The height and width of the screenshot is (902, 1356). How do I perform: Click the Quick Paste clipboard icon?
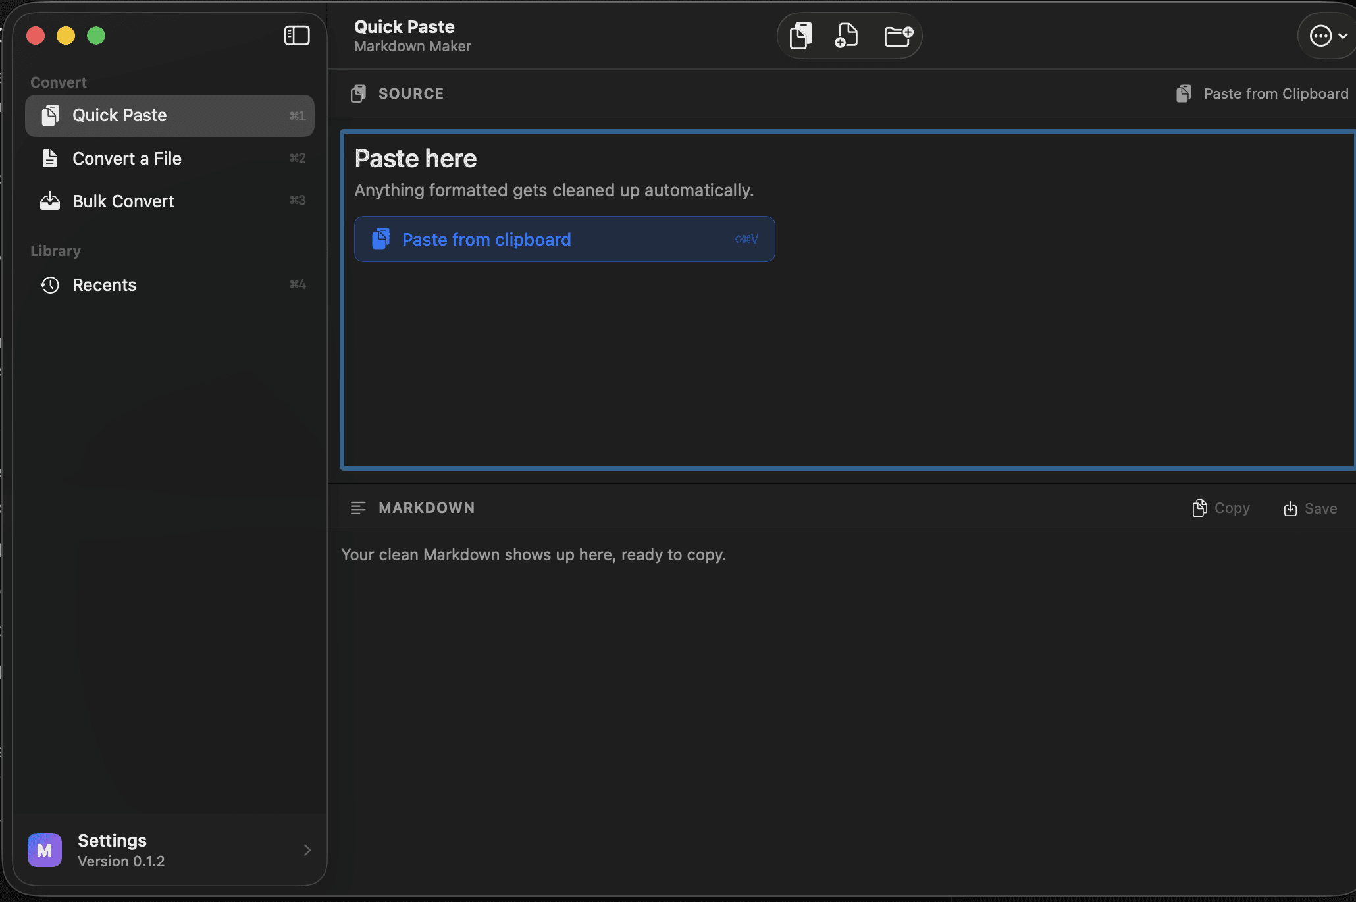[x=50, y=115]
